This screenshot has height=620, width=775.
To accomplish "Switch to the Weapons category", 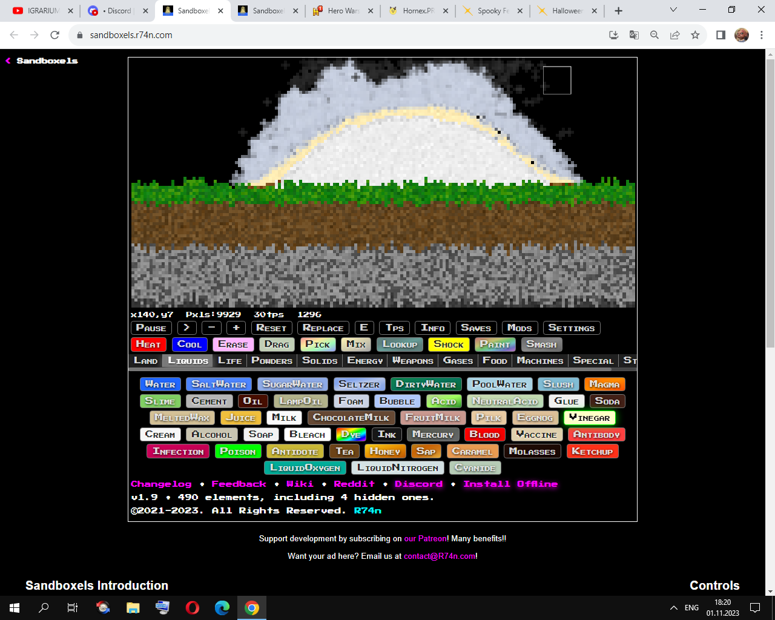I will [x=413, y=360].
